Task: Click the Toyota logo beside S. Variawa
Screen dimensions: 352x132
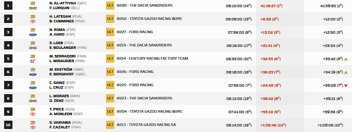Action: point(33,127)
